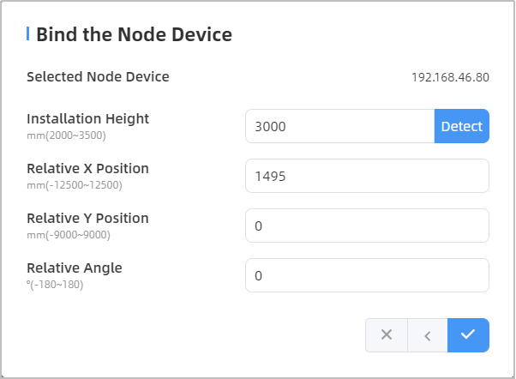Click the 'Bind the Node Device' title

pyautogui.click(x=135, y=35)
